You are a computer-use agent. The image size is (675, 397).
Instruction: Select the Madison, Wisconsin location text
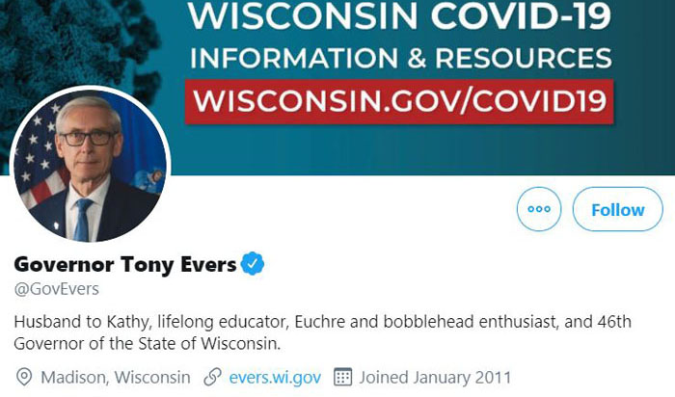point(116,377)
